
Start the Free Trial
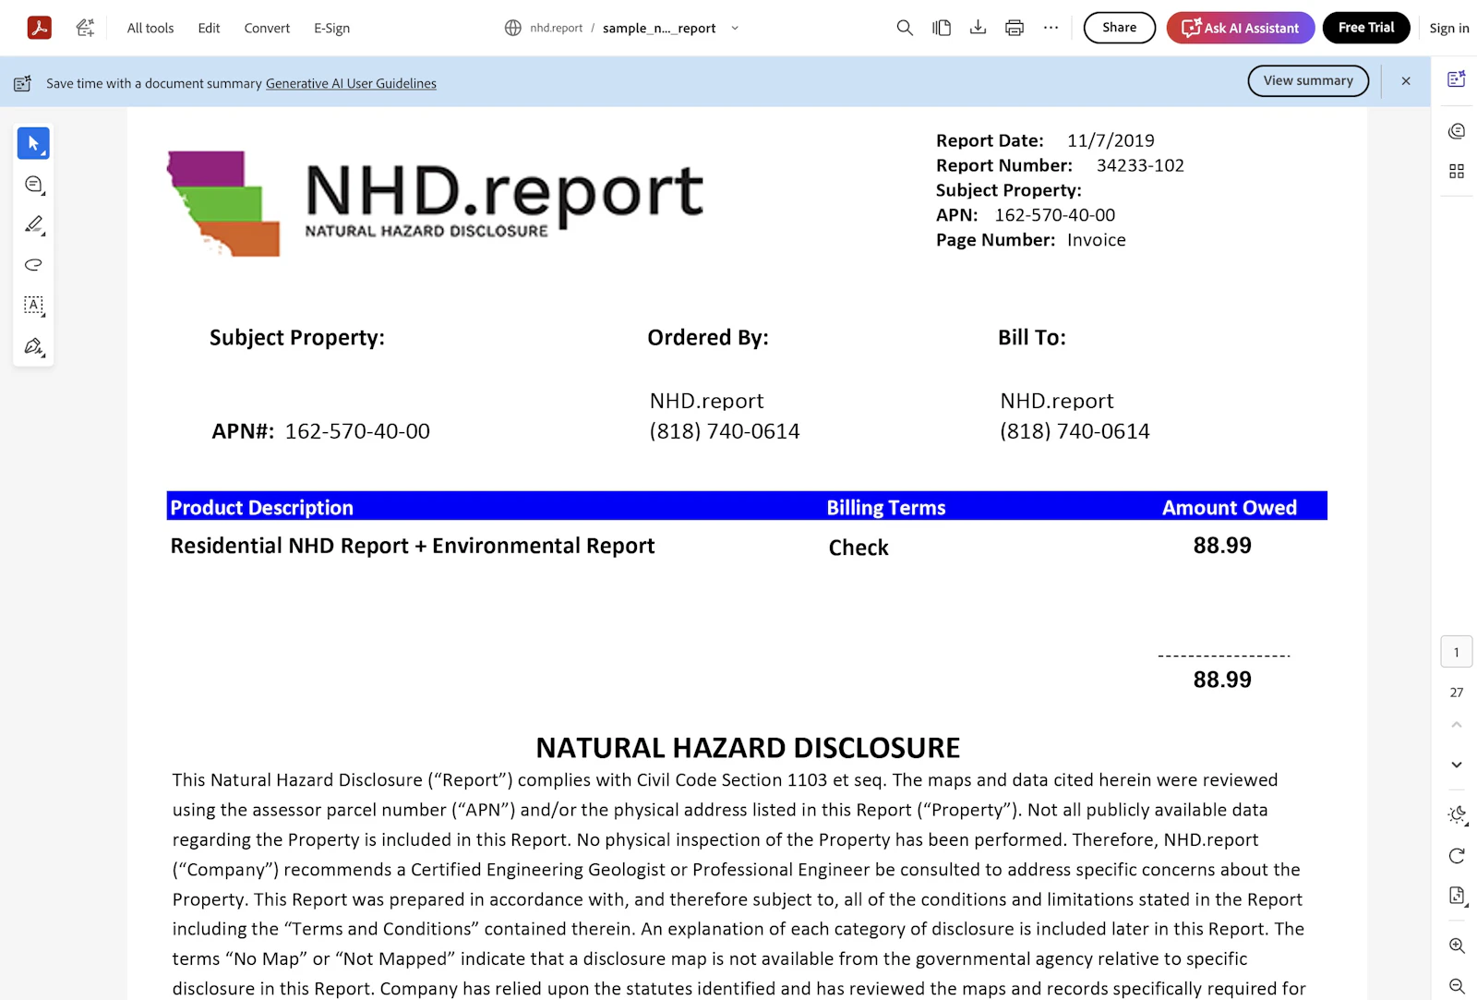coord(1366,28)
